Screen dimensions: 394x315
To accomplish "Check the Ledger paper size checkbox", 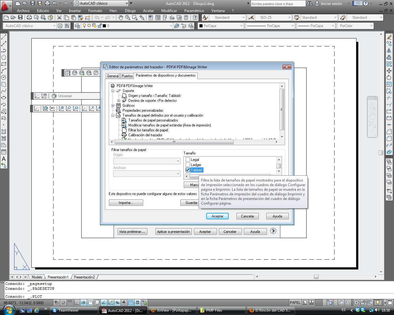I will (188, 165).
